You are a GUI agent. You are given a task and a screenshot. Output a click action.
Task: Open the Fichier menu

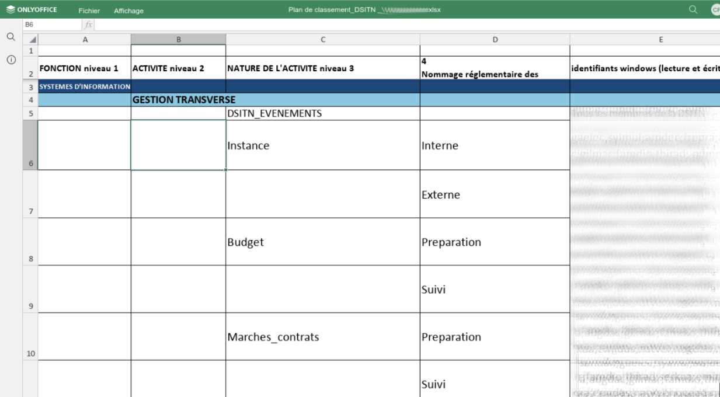pos(89,11)
